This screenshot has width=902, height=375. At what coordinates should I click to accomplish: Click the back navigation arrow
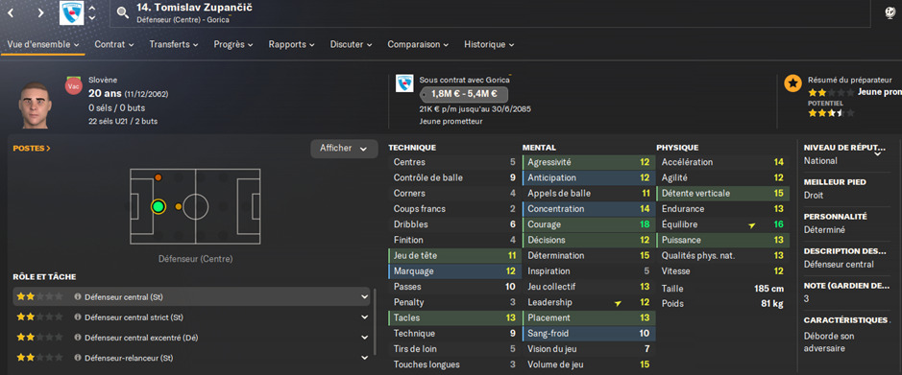pyautogui.click(x=12, y=12)
